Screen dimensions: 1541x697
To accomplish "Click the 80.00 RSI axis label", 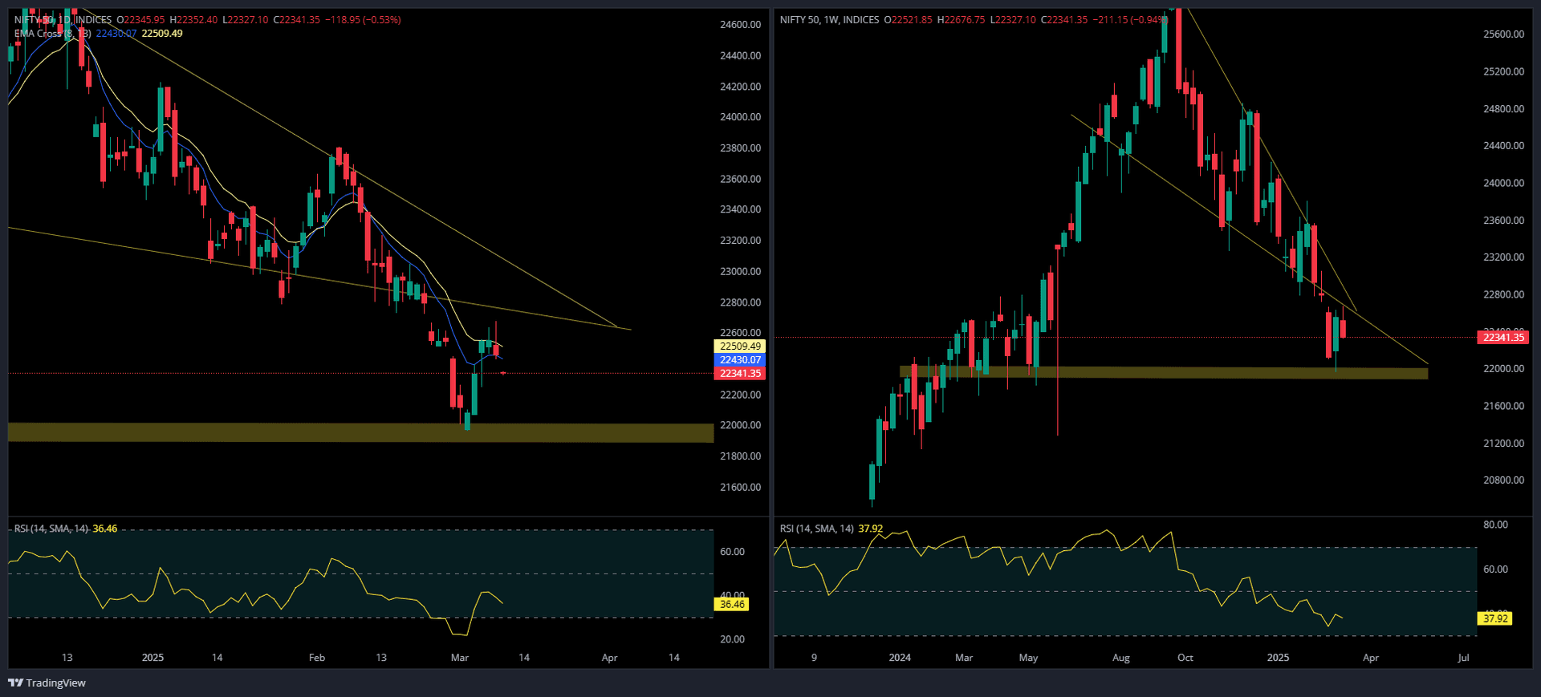I will point(1495,525).
